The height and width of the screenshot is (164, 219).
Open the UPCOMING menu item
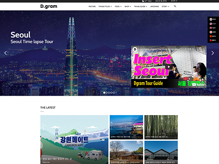155,6
